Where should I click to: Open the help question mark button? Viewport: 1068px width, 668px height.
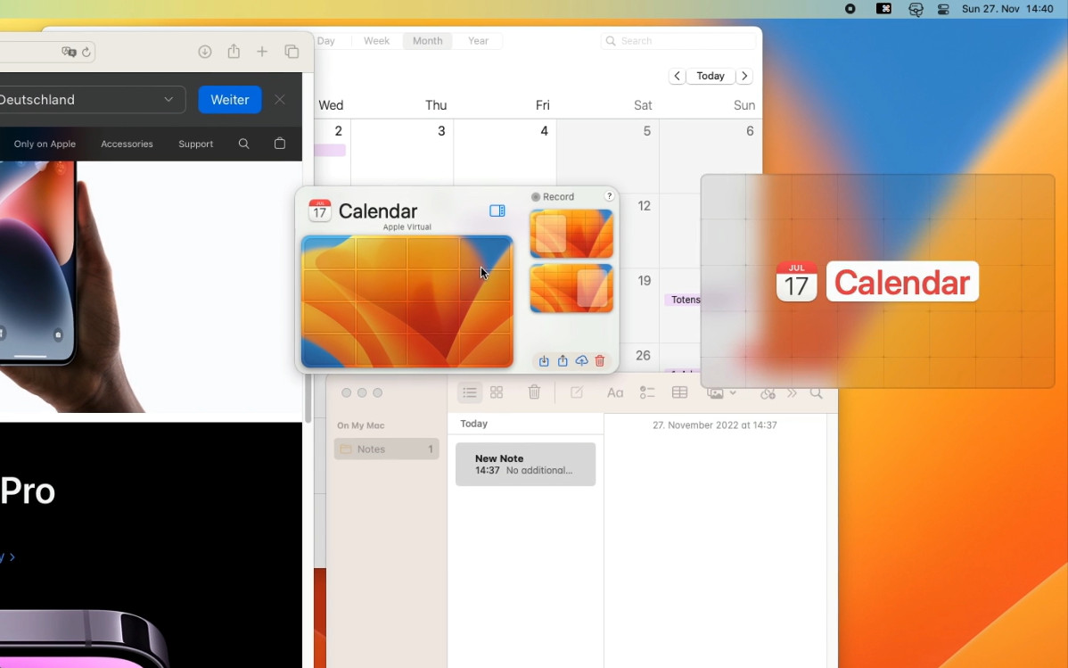tap(609, 195)
